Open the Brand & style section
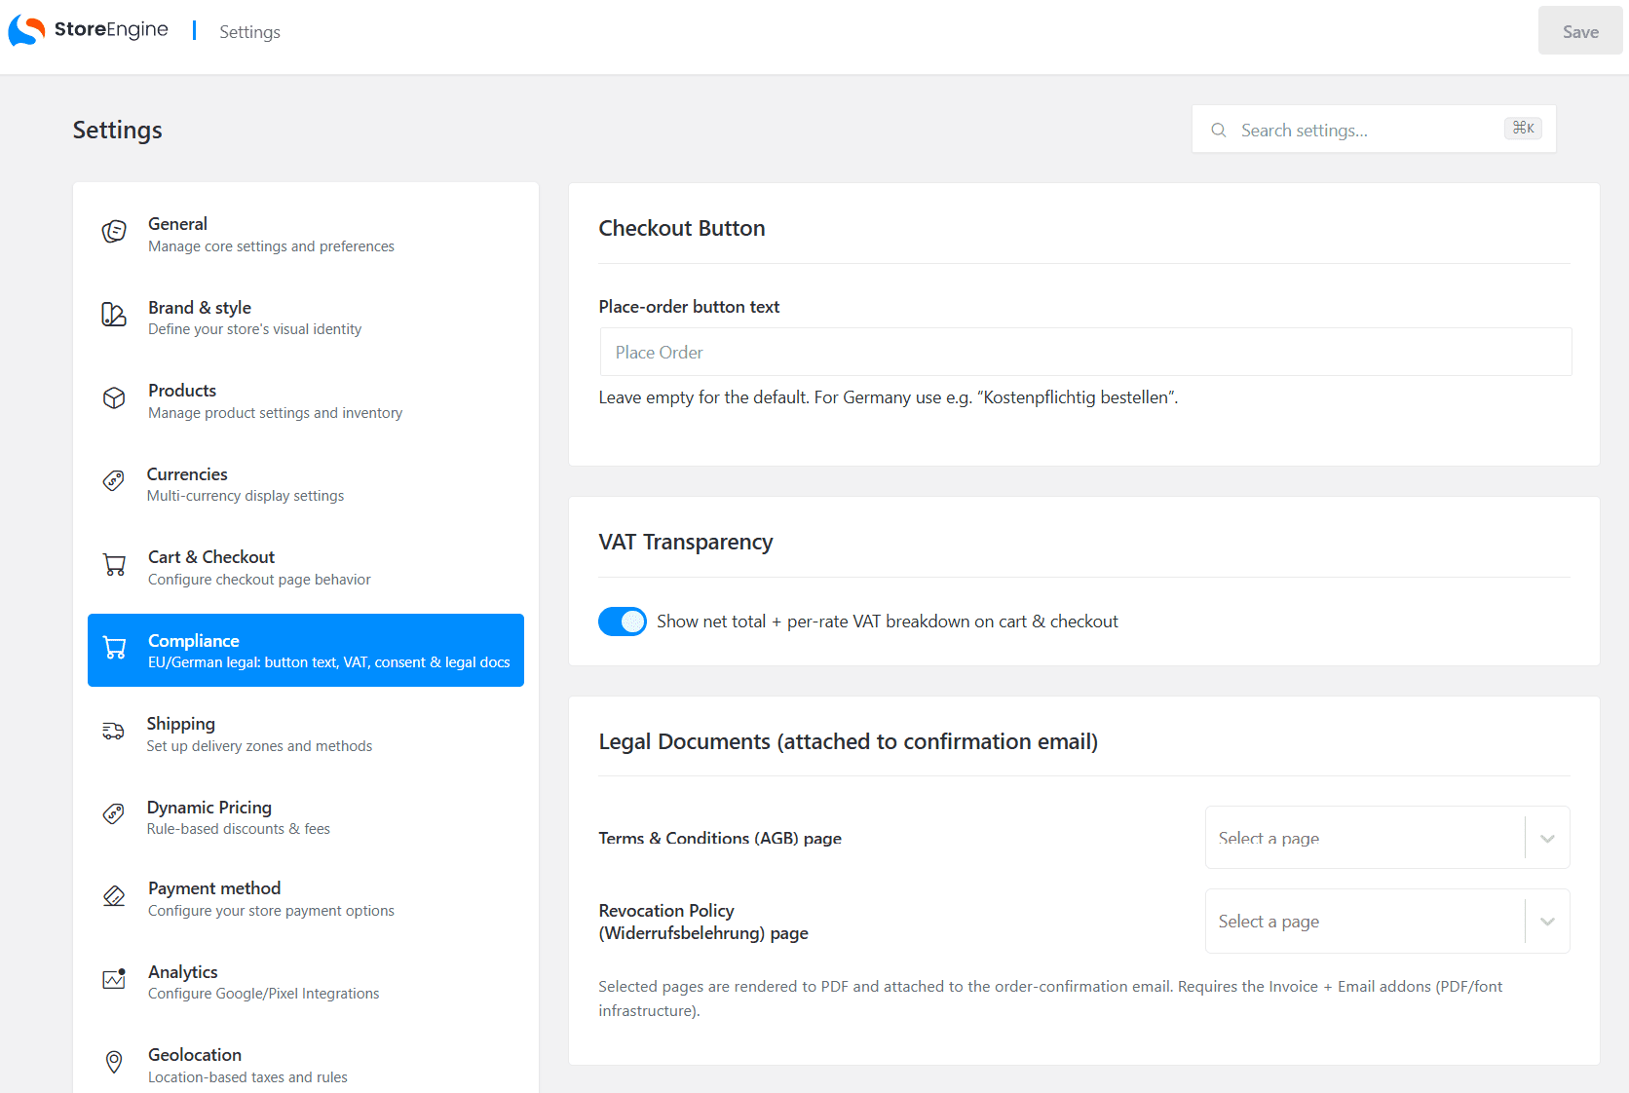This screenshot has width=1629, height=1093. (306, 318)
